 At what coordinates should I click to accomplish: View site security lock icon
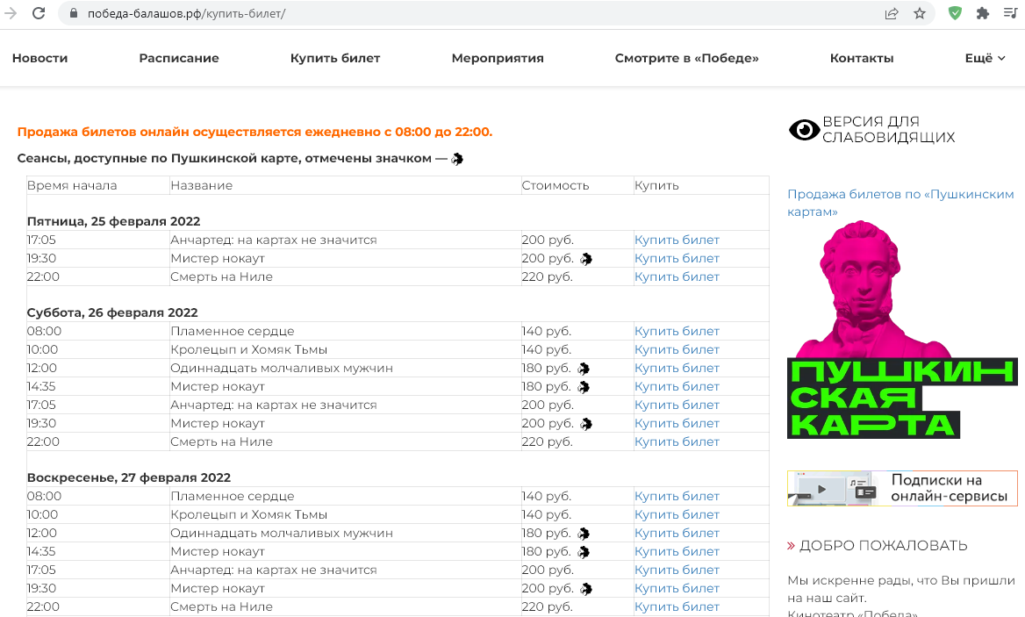[73, 13]
